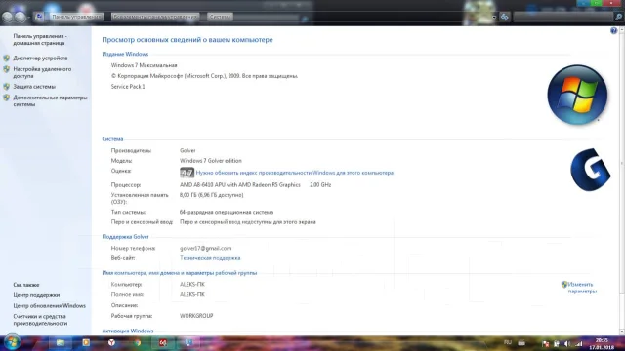Click shield icon next to Дополнительные параметры системы
The height and width of the screenshot is (351, 625).
click(7, 97)
